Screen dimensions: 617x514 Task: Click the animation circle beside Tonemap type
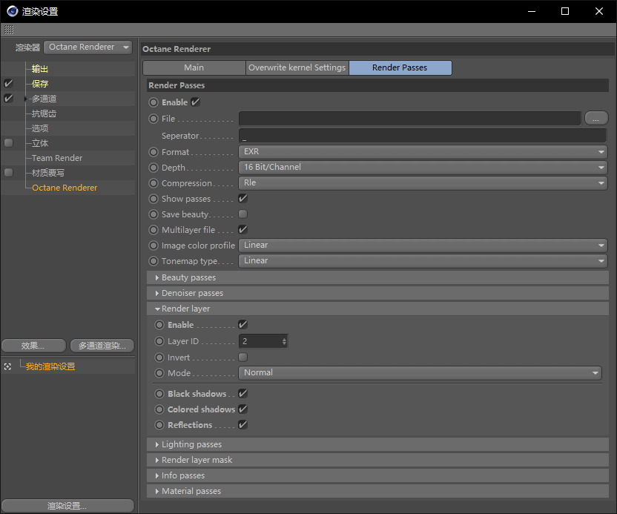pos(154,261)
